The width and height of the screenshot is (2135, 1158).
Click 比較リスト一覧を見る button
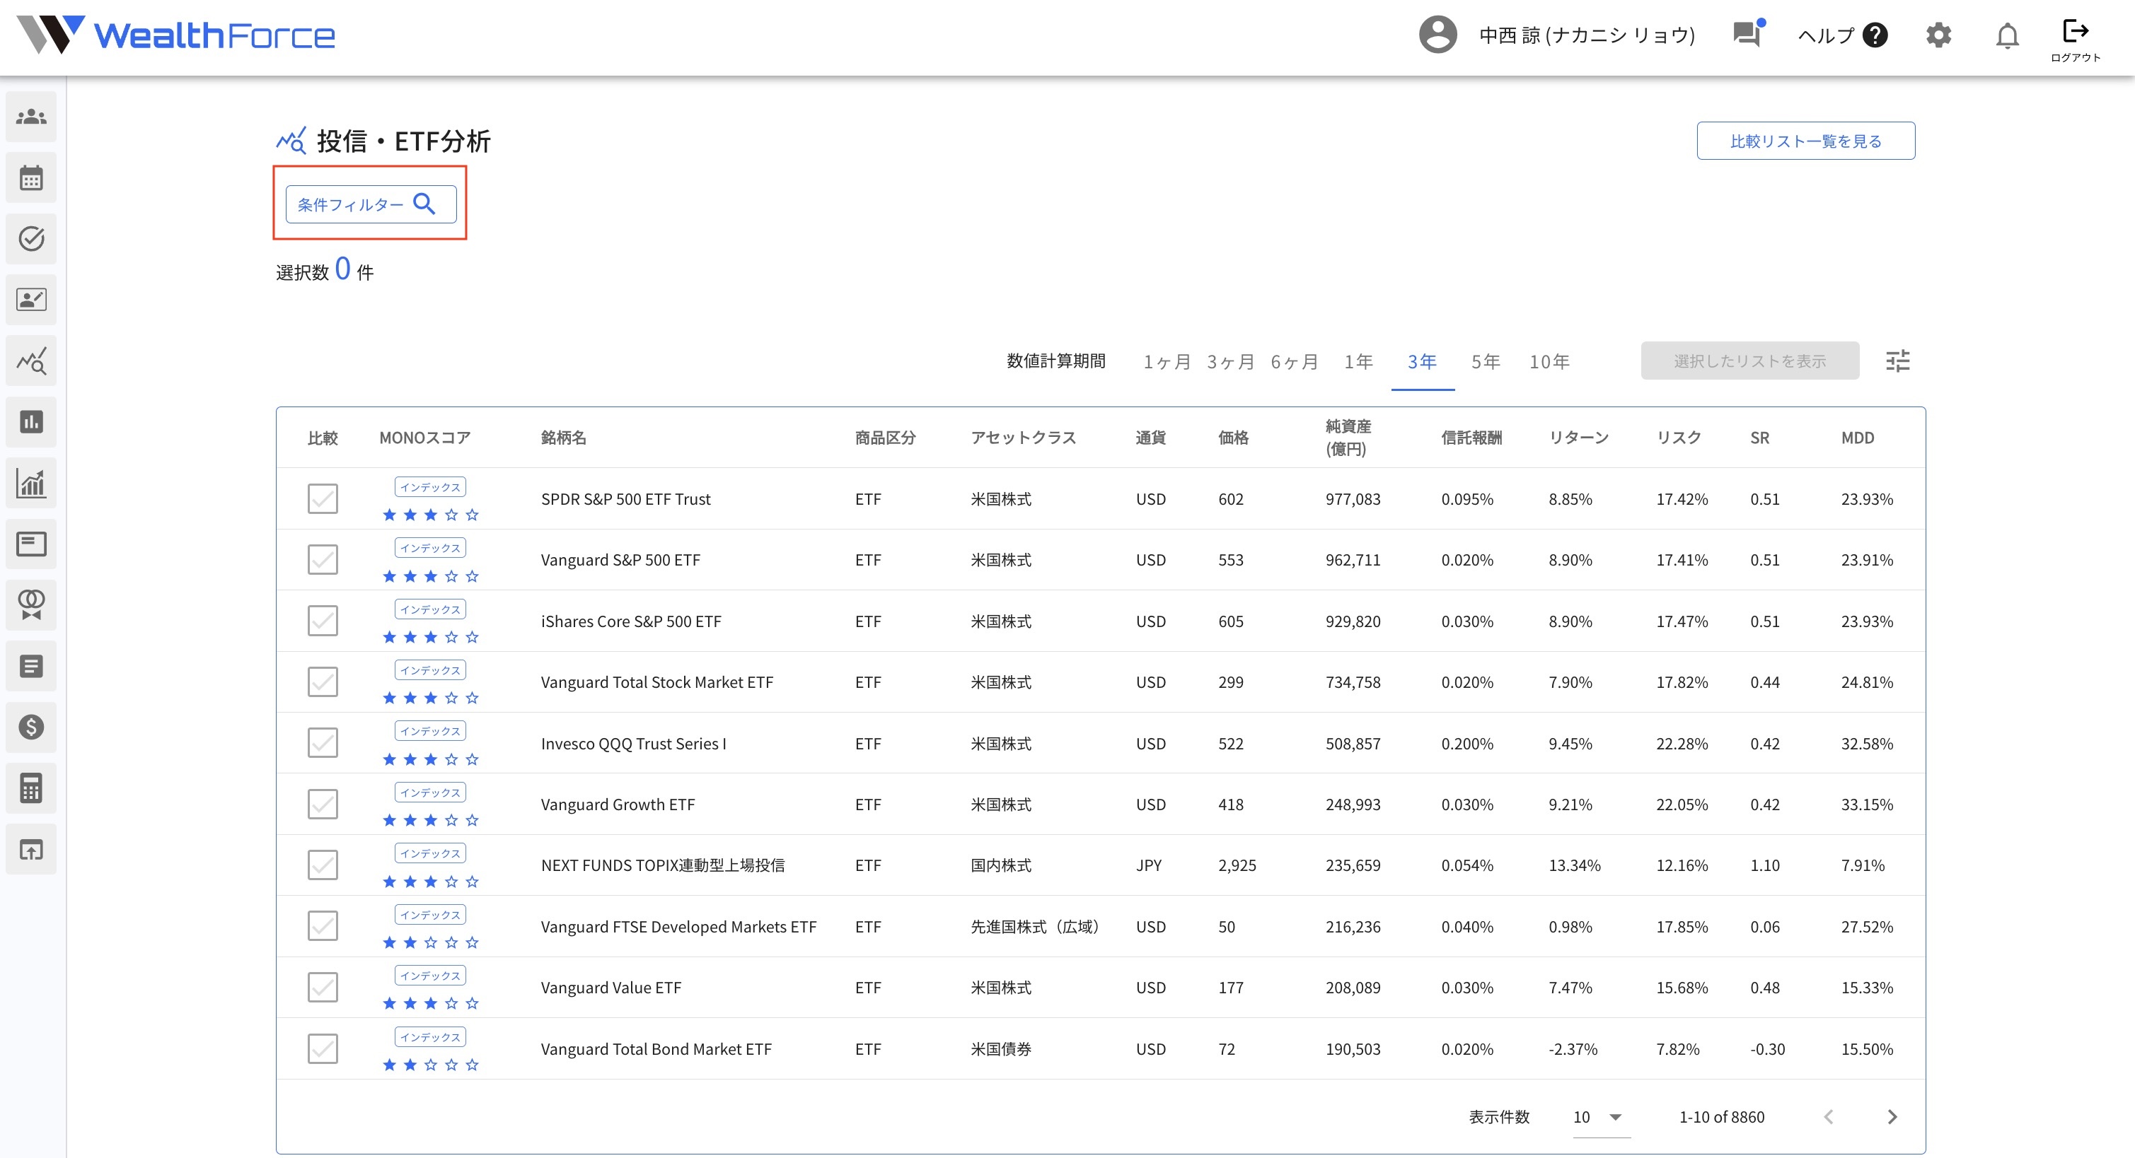click(x=1805, y=141)
